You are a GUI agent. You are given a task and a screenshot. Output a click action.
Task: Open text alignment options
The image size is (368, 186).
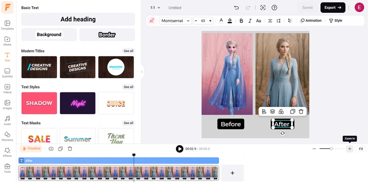[270, 21]
